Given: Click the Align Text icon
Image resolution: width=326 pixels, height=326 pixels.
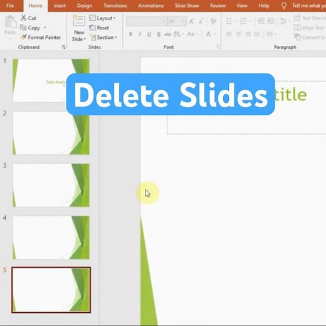Looking at the screenshot, I should (297, 28).
